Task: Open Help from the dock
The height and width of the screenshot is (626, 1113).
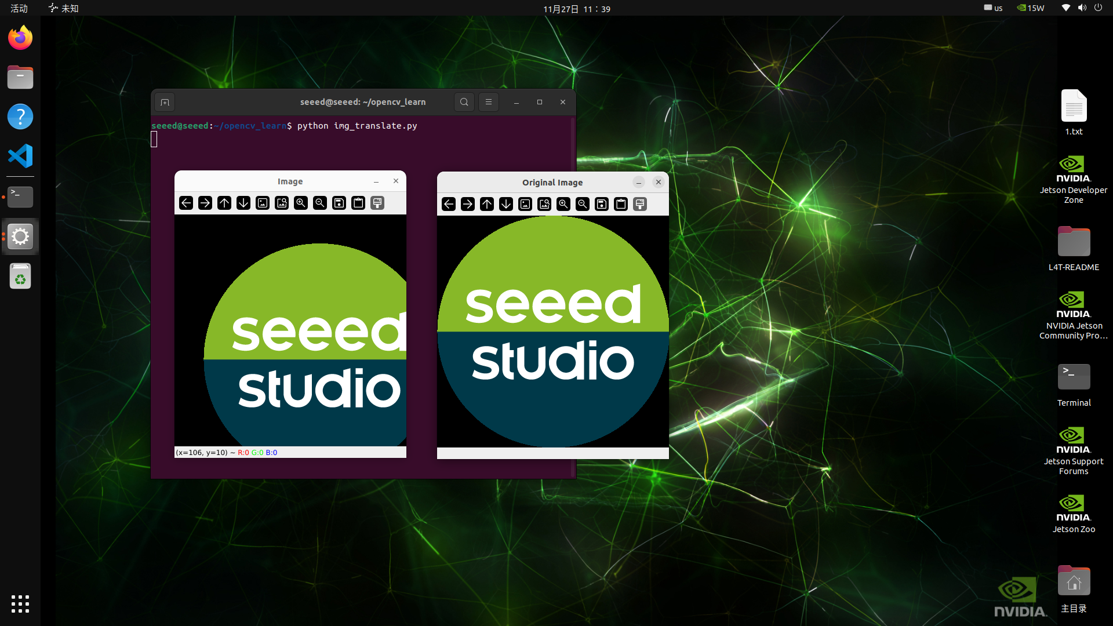Action: click(20, 117)
